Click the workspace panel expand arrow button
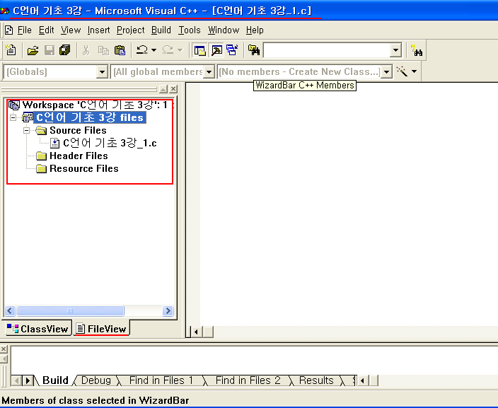This screenshot has height=408, width=498. [x=163, y=89]
